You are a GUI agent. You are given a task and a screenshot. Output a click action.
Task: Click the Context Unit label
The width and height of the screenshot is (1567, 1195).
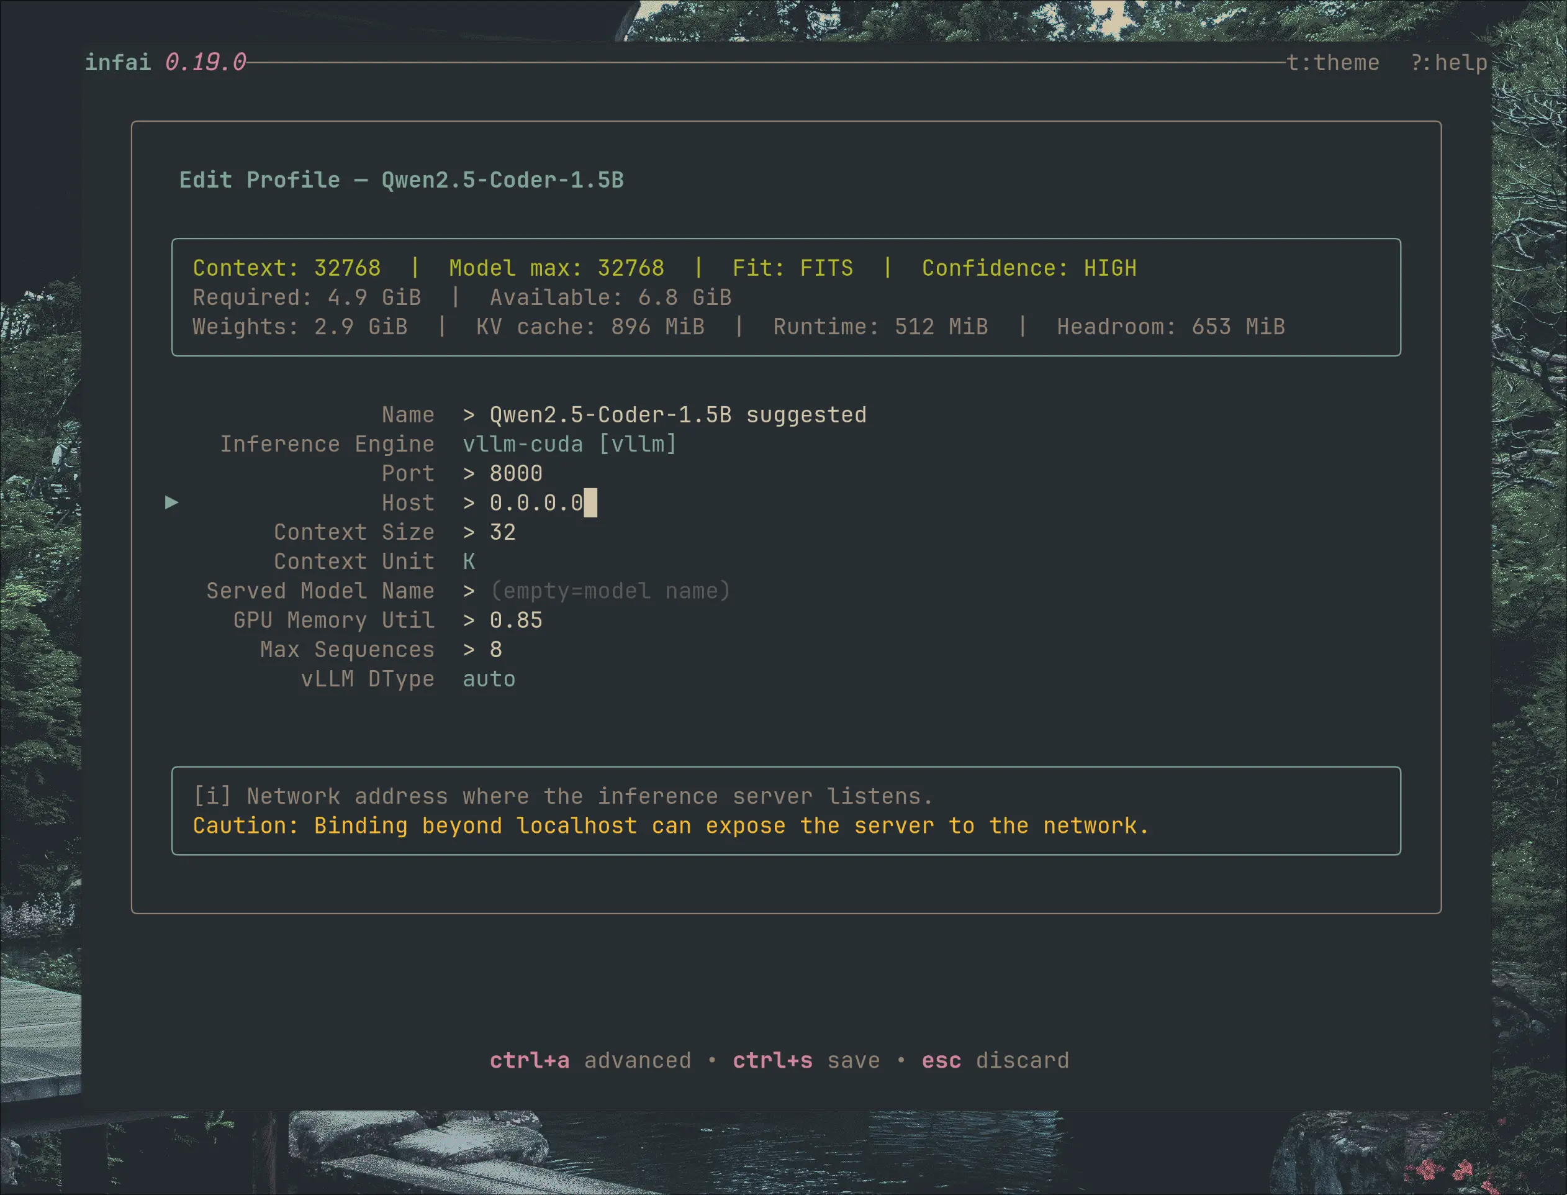(x=354, y=562)
